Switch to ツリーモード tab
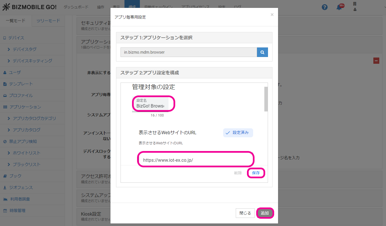 [x=48, y=20]
